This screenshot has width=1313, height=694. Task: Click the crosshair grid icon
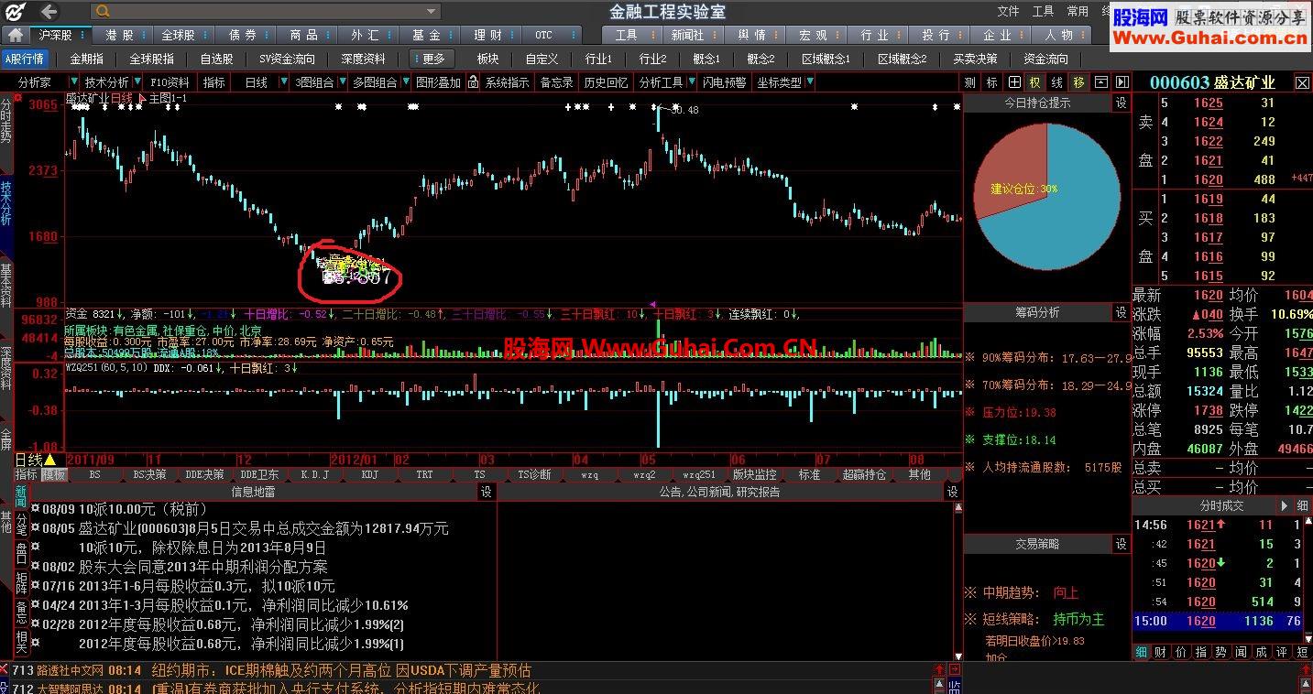[1014, 82]
